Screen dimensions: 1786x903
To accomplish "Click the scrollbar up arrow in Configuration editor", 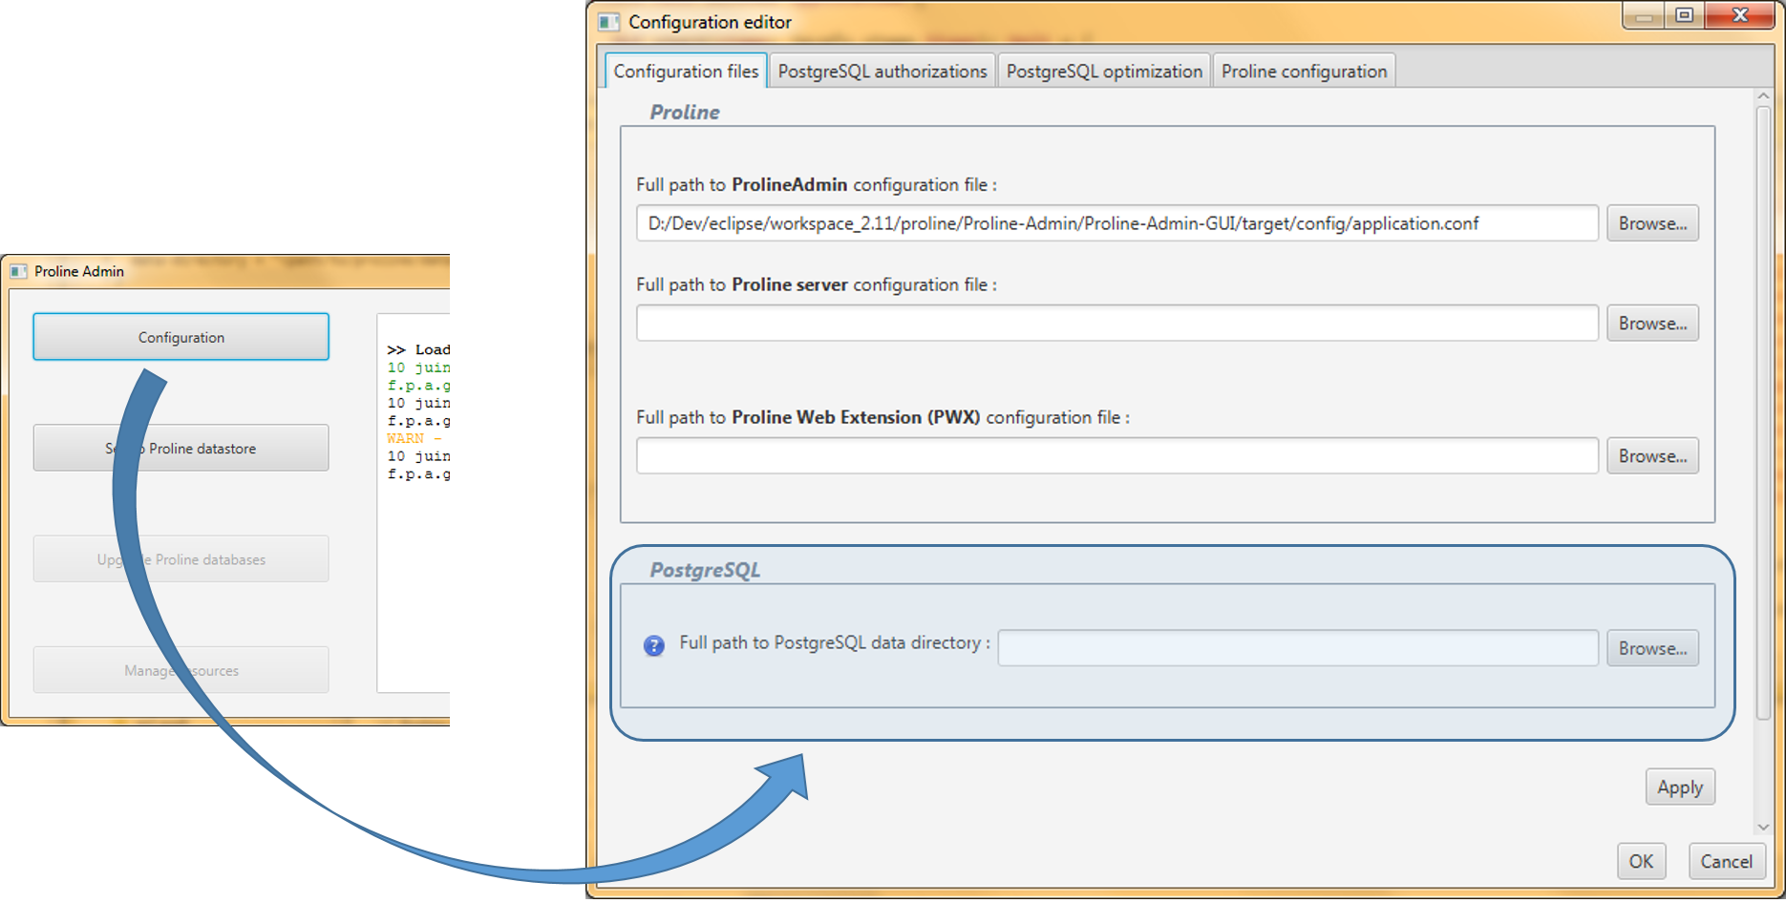I will (1763, 96).
